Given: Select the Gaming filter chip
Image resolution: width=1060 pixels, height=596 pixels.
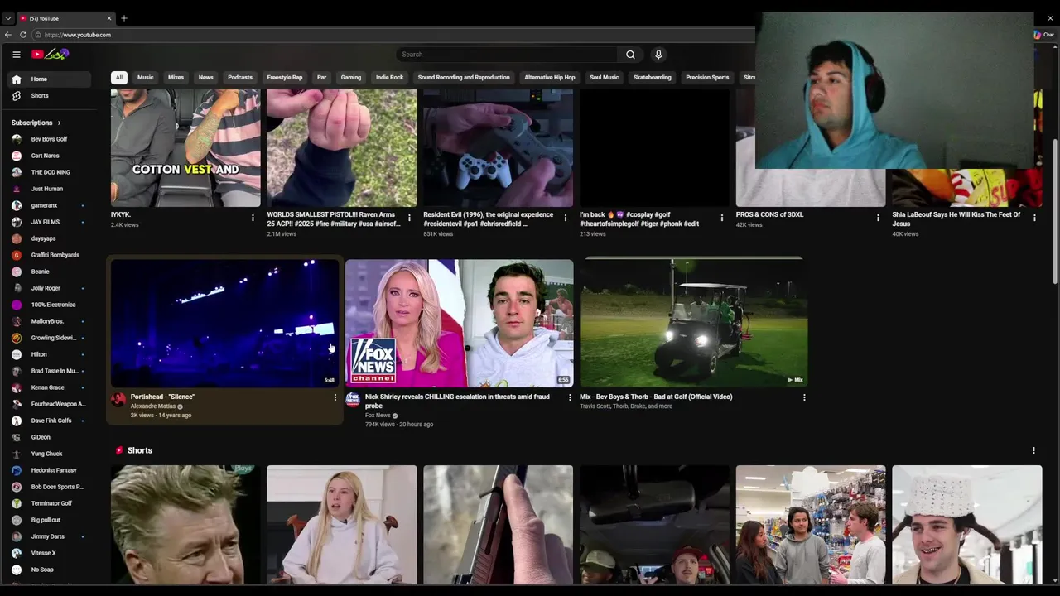Looking at the screenshot, I should (350, 78).
